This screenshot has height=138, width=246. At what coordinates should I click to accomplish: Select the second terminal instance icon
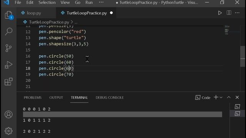(238, 113)
